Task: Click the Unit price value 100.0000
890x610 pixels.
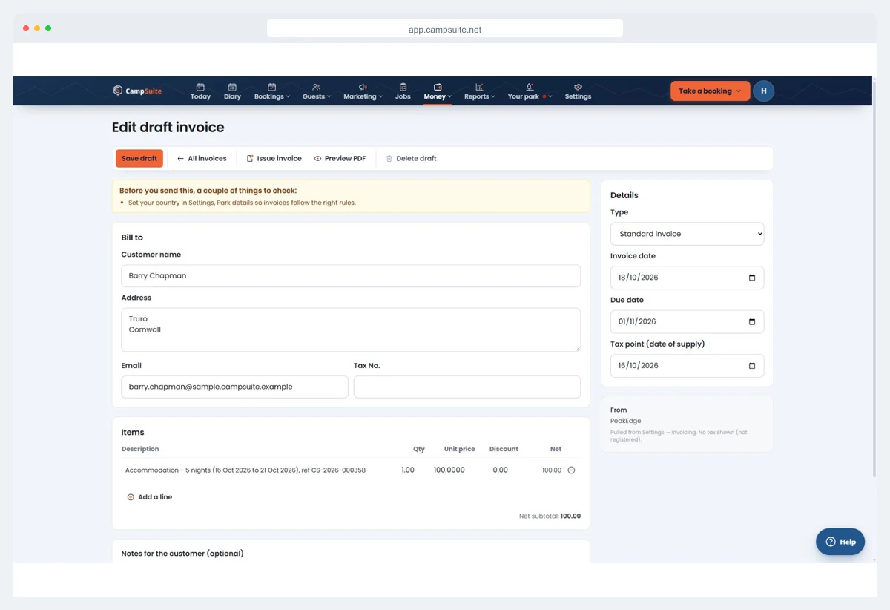Action: [x=449, y=470]
